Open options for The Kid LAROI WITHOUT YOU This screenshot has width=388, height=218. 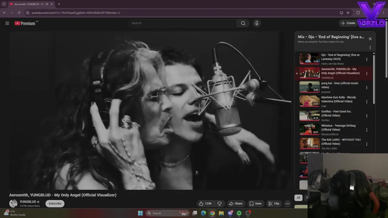tap(367, 144)
